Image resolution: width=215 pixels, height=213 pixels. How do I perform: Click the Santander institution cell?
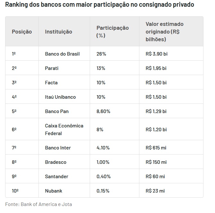point(57,176)
